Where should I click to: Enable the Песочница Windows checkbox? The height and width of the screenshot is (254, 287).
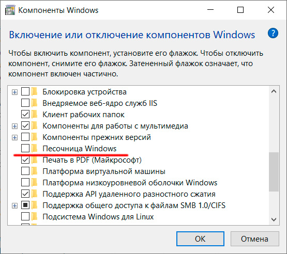coord(25,148)
